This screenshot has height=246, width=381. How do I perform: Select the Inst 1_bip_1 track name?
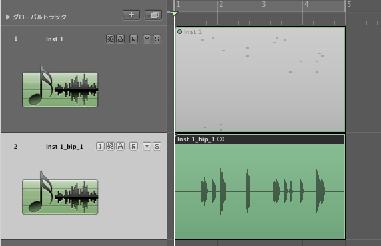pos(65,147)
